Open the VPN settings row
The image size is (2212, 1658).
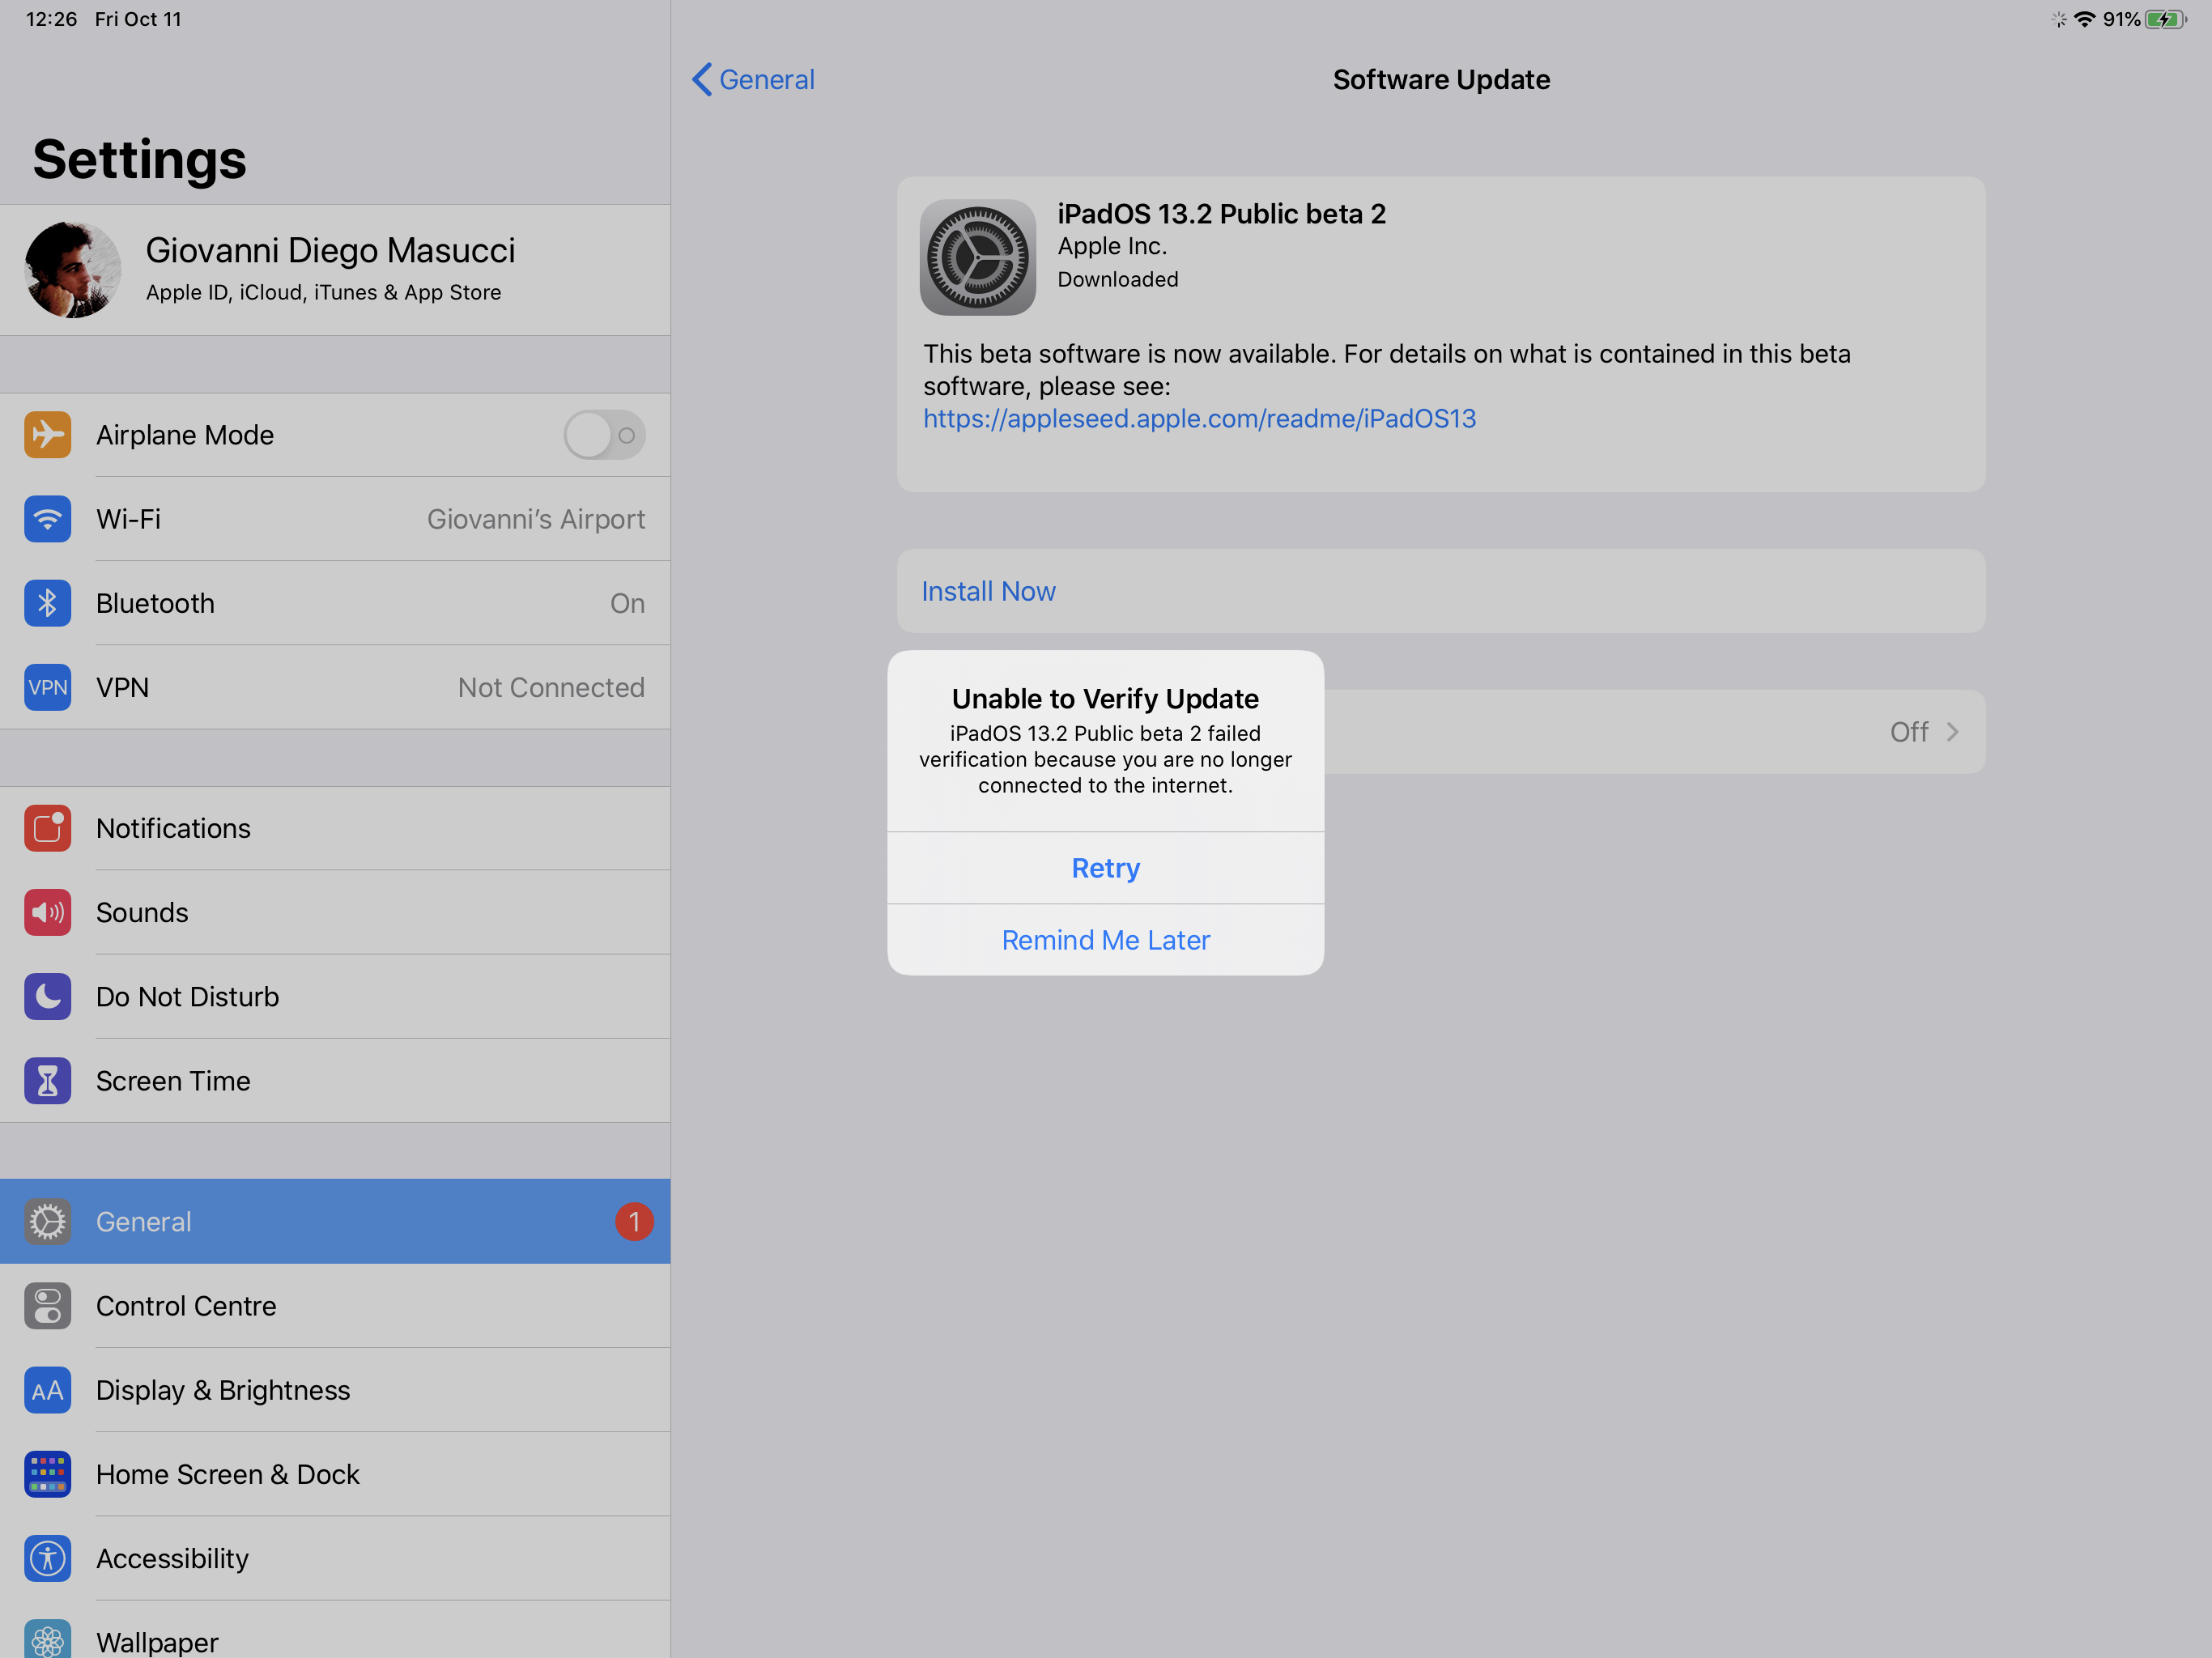click(335, 687)
